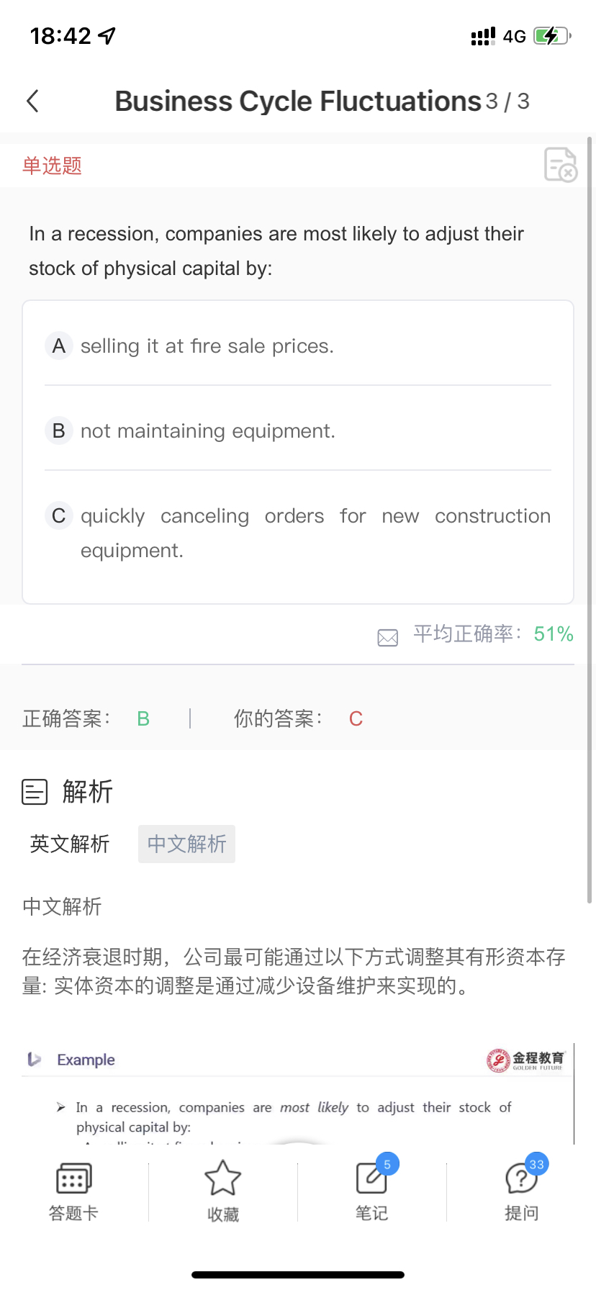Click the vertical scrollbar on right edge

590,518
